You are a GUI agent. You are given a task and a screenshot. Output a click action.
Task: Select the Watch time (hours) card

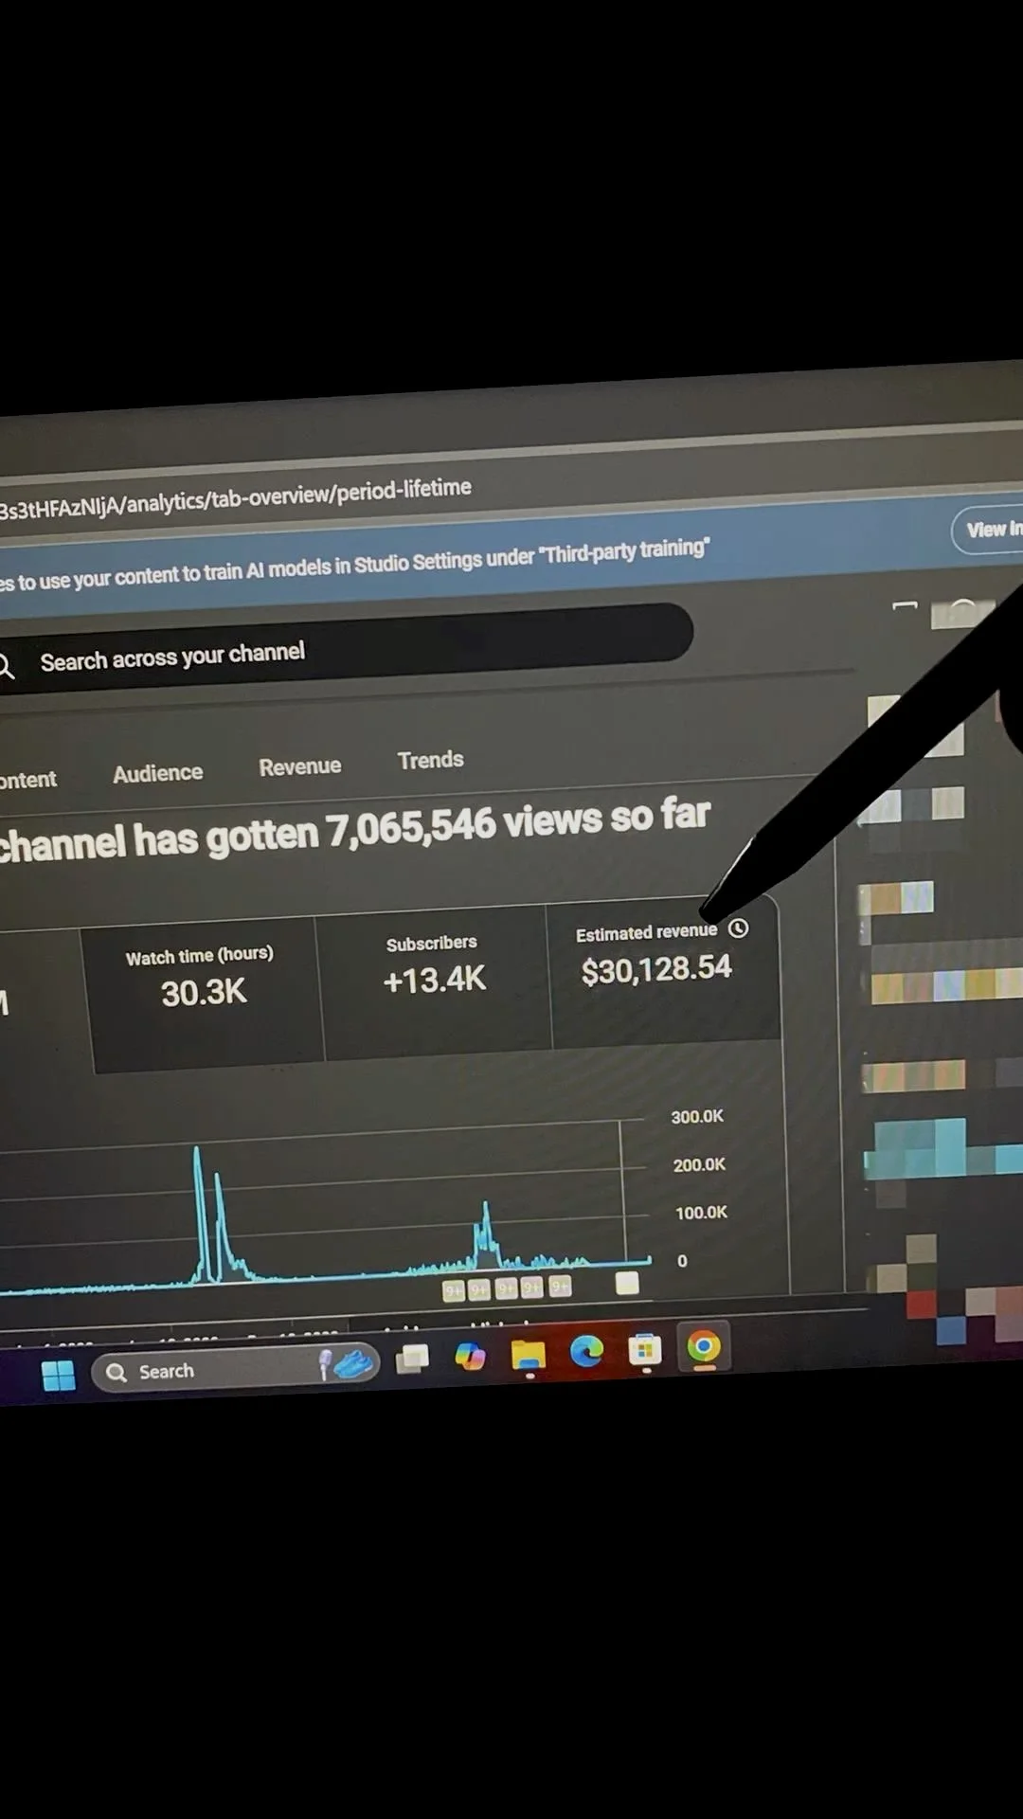click(x=203, y=995)
